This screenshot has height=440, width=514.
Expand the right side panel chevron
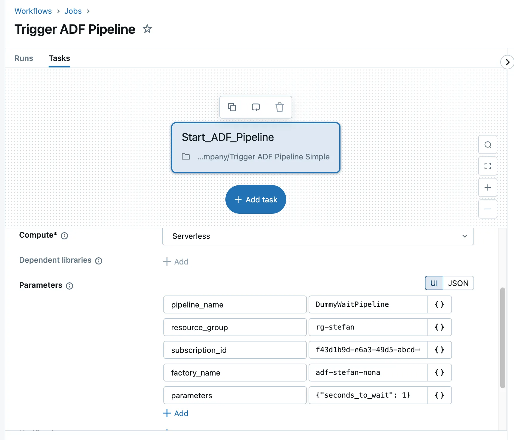pyautogui.click(x=507, y=62)
